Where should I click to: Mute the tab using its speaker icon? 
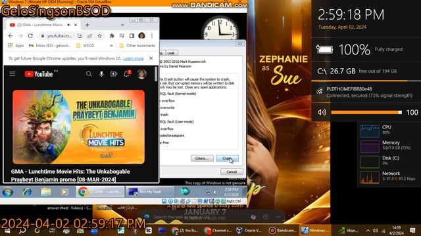(x=68, y=25)
